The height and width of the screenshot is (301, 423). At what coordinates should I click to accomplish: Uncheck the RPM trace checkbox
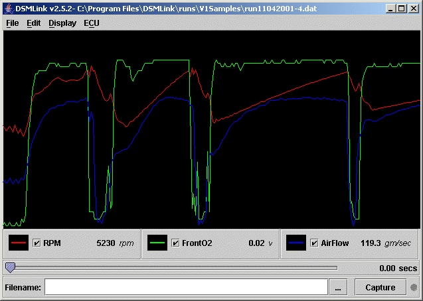pos(37,243)
